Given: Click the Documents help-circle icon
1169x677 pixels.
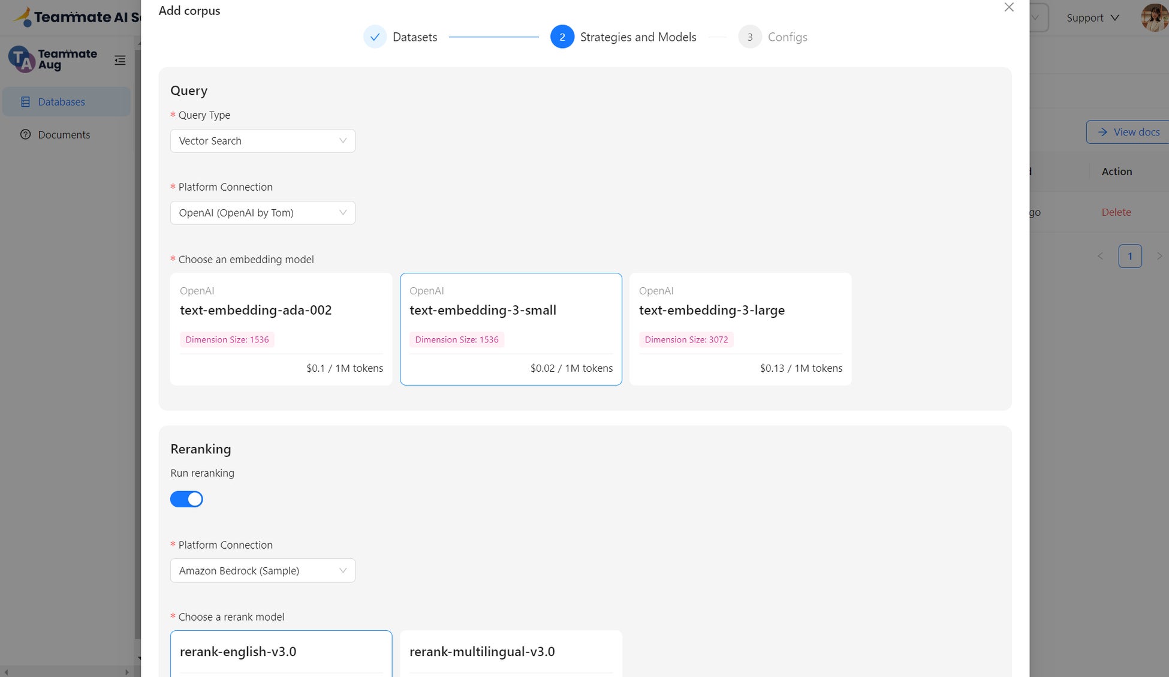Looking at the screenshot, I should 25,134.
